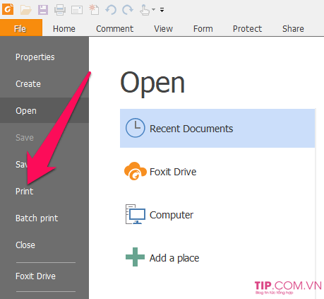Open touch mode dropdown arrow
The width and height of the screenshot is (324, 299).
point(153,10)
